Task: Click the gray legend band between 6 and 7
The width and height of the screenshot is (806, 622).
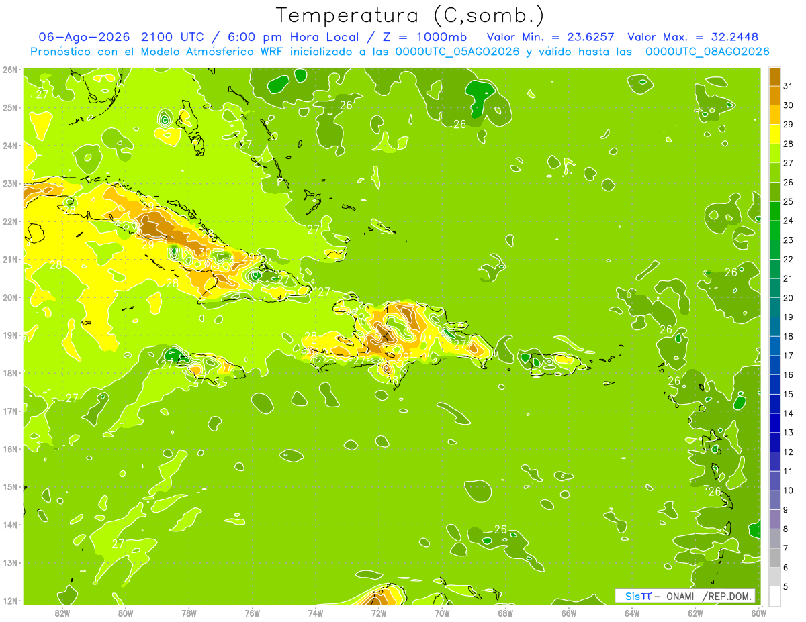Action: [x=774, y=558]
